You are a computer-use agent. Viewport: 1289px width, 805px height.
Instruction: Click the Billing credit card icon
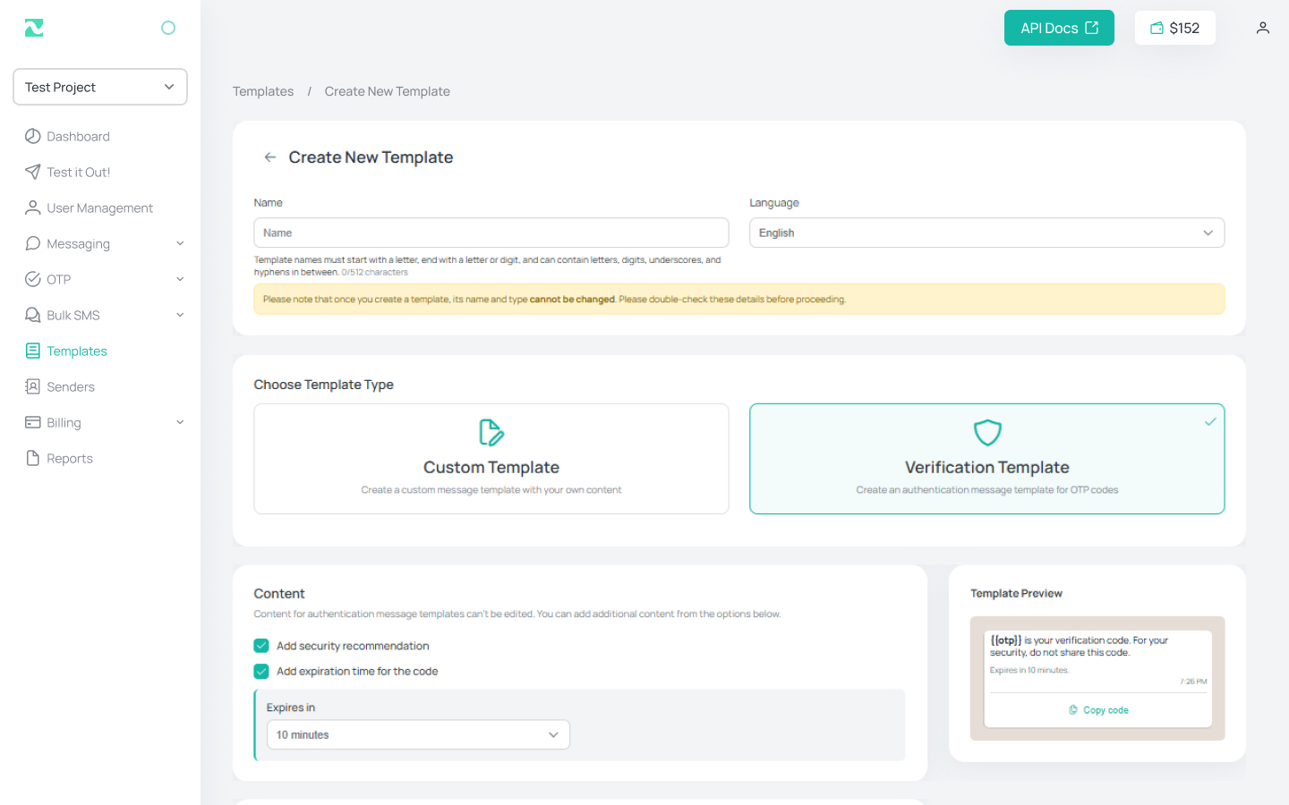[33, 422]
